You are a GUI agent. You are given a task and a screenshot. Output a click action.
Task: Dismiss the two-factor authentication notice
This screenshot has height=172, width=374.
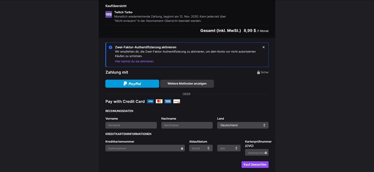coord(264,47)
